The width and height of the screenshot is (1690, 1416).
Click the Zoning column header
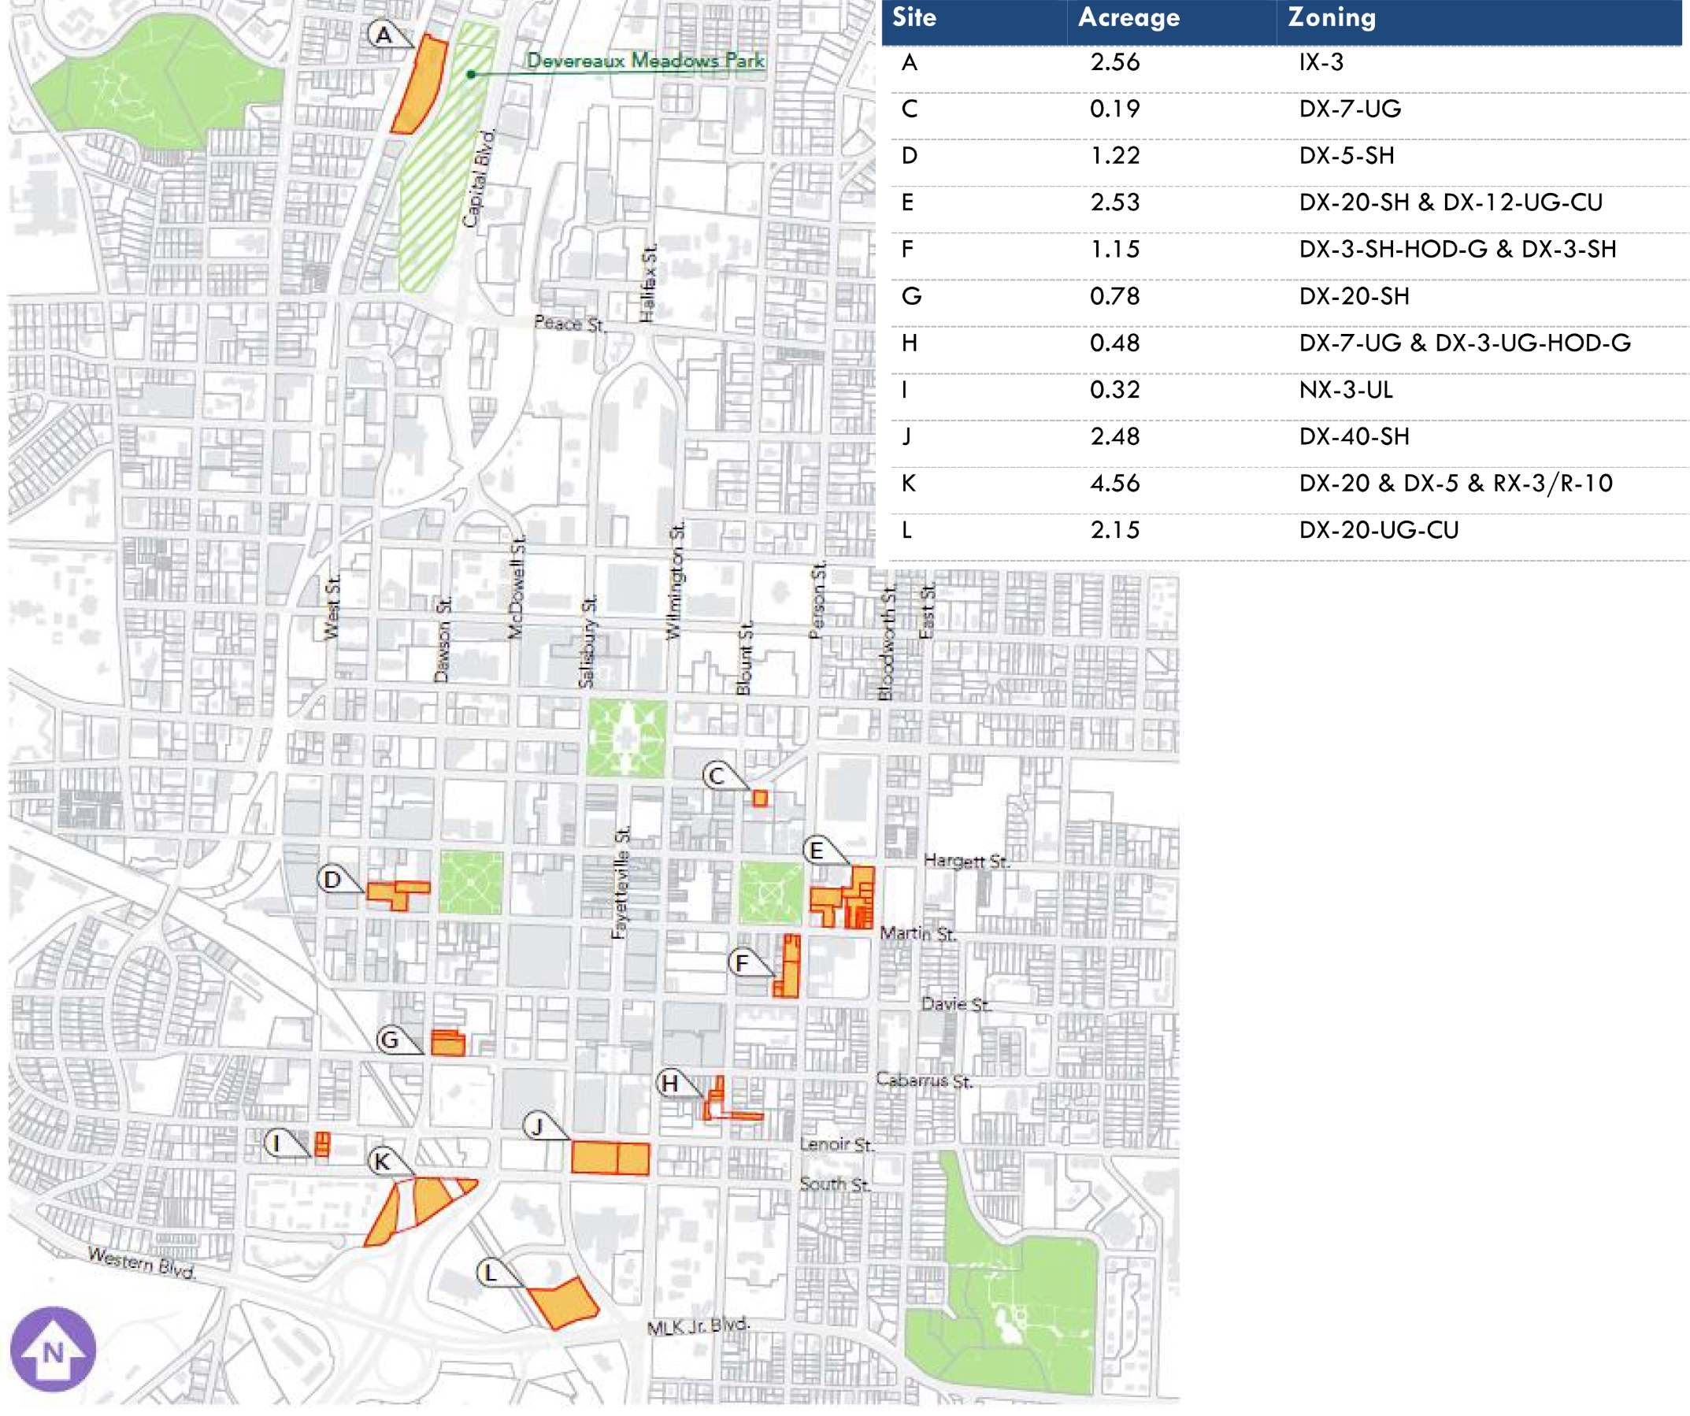click(x=1331, y=17)
